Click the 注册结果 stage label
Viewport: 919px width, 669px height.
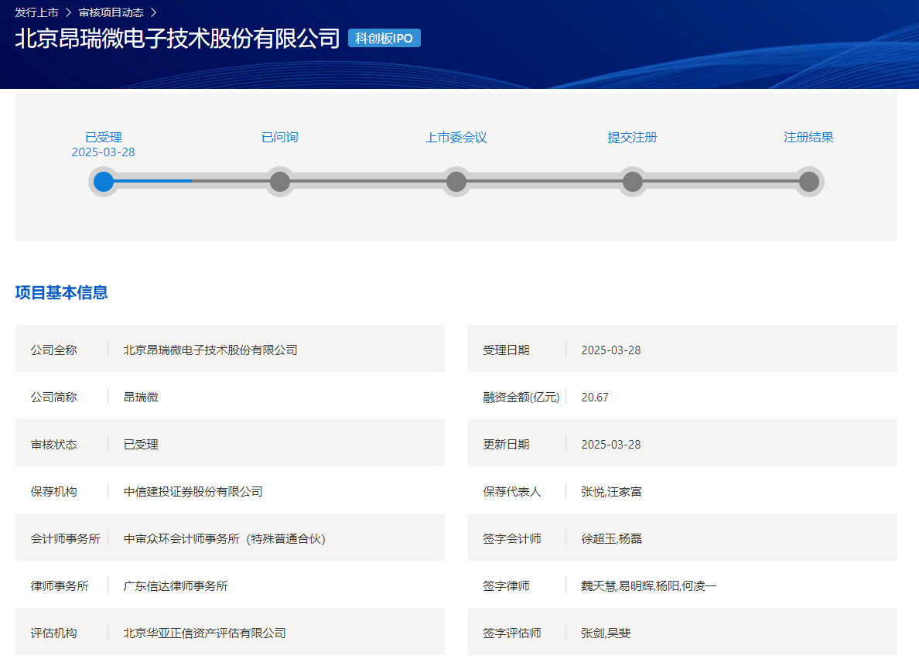point(809,138)
